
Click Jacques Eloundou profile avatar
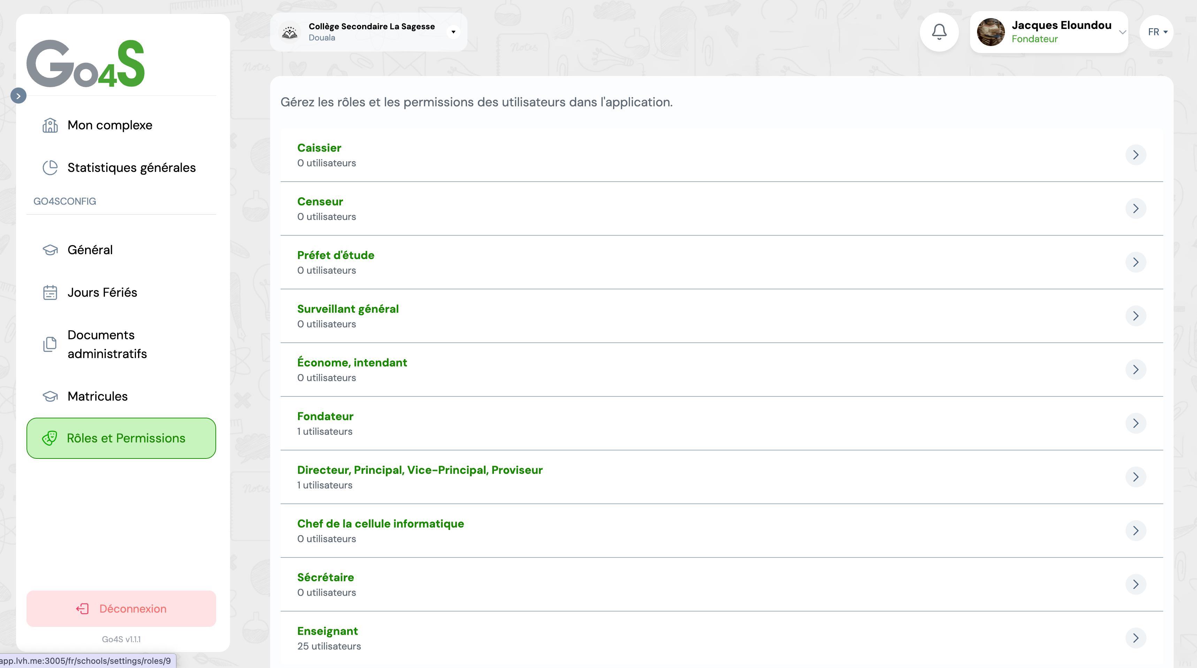tap(991, 32)
